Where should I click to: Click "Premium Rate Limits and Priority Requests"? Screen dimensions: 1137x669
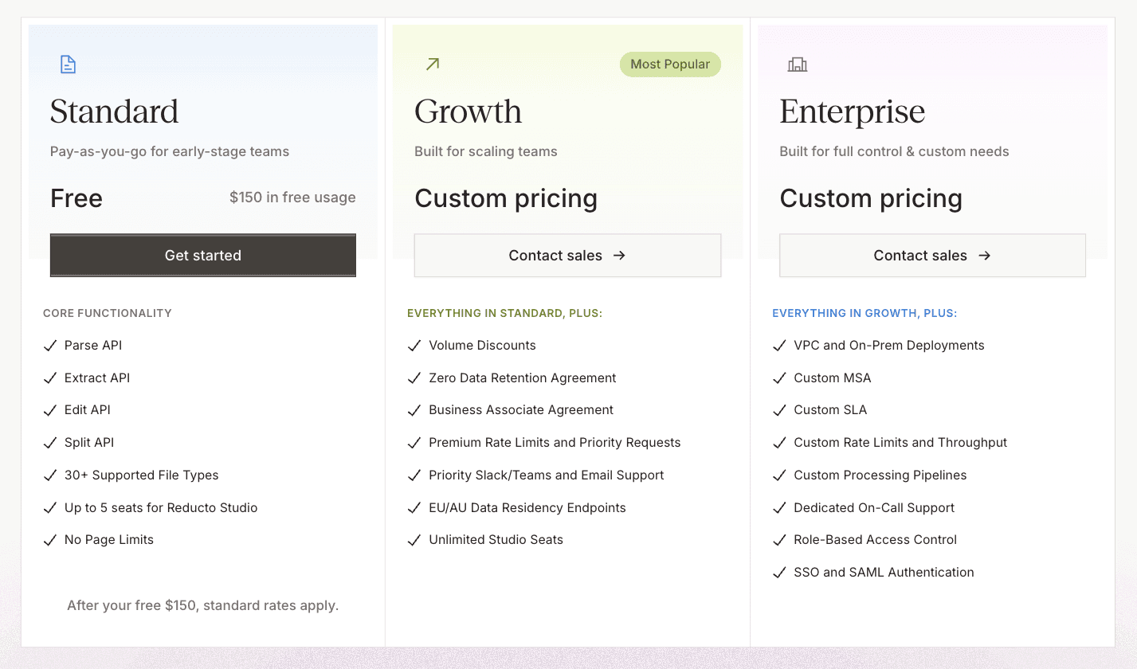pos(555,443)
